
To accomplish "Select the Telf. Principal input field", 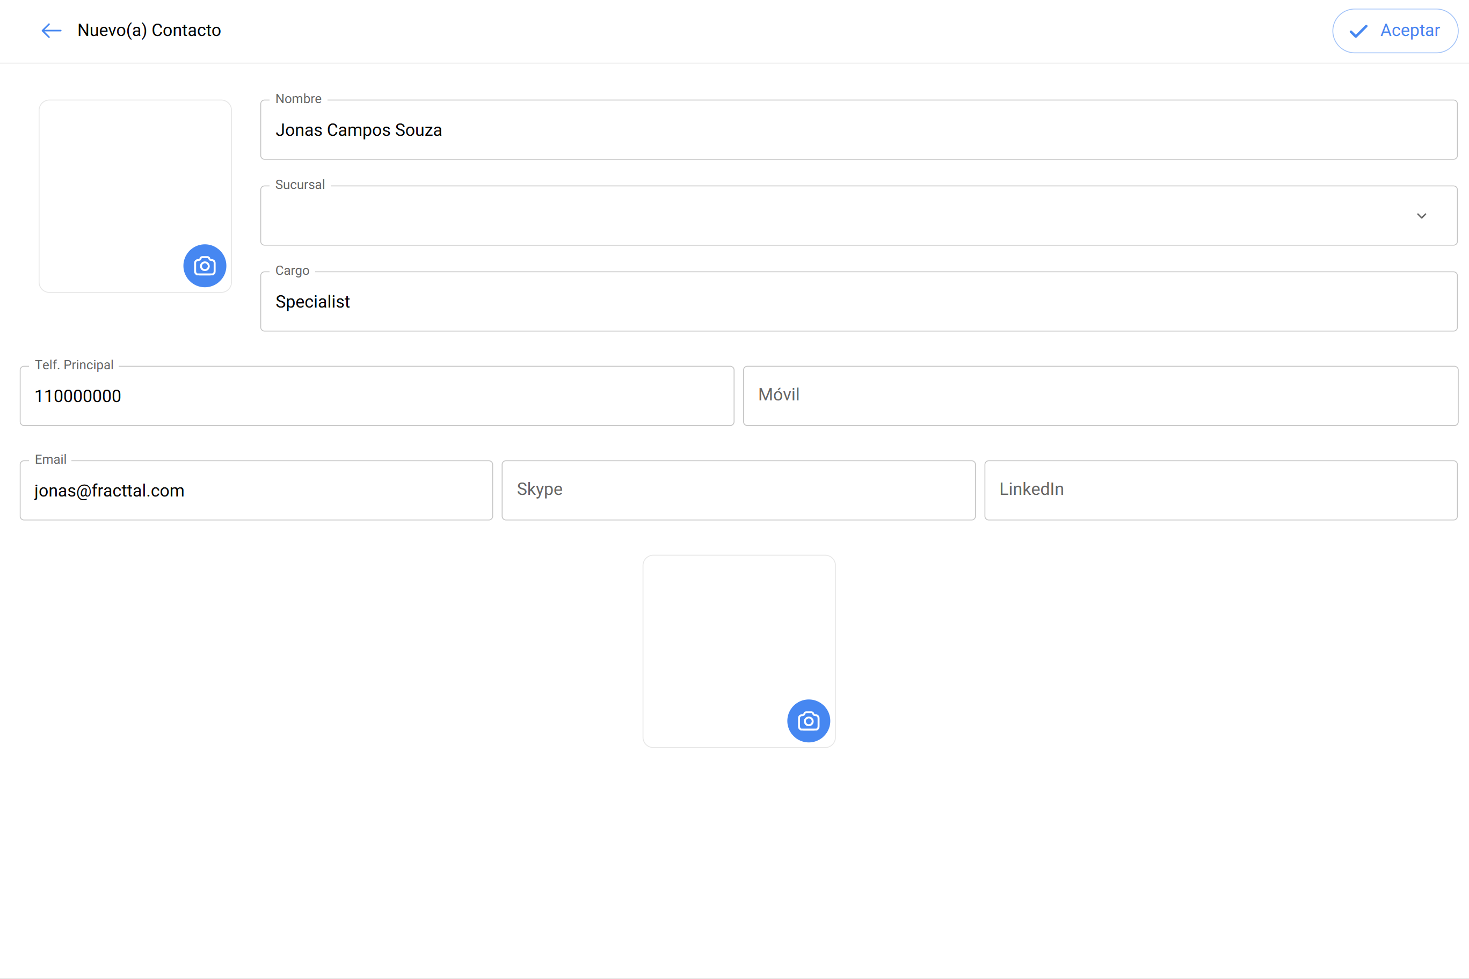I will [376, 396].
